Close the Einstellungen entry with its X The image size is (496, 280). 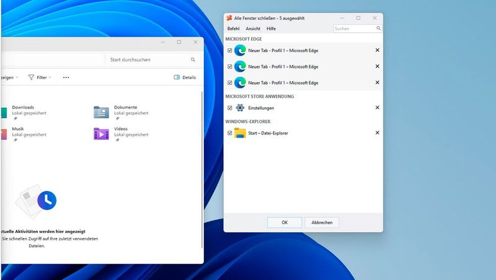[377, 108]
